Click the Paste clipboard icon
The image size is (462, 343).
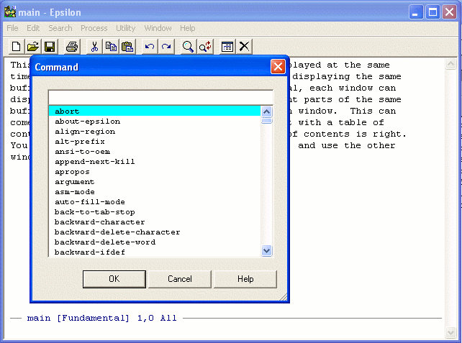point(127,47)
